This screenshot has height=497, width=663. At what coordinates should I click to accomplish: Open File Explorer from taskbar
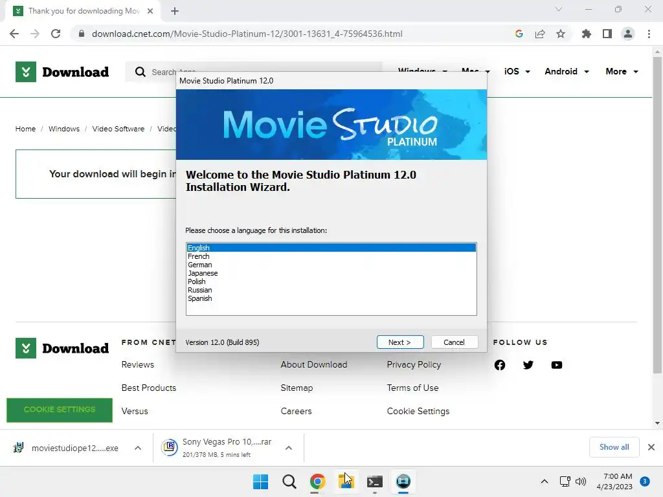pos(346,481)
